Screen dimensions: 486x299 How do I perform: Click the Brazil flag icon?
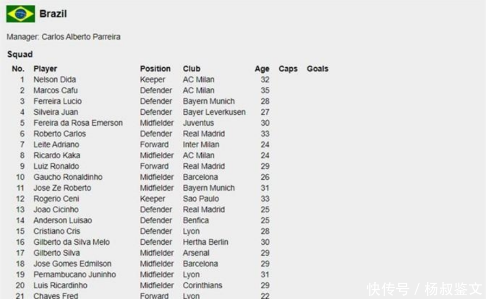(x=21, y=14)
